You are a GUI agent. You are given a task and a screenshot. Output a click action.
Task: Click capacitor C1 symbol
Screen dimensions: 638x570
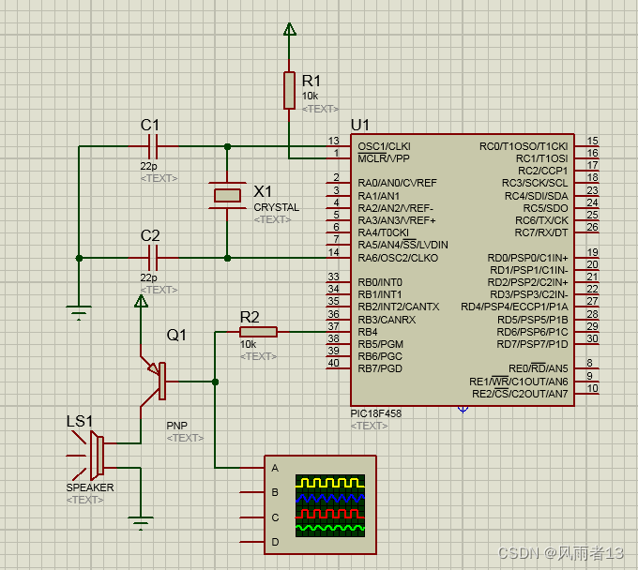click(x=153, y=146)
